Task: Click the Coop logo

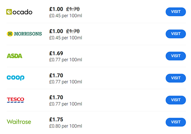Action: [x=15, y=78]
